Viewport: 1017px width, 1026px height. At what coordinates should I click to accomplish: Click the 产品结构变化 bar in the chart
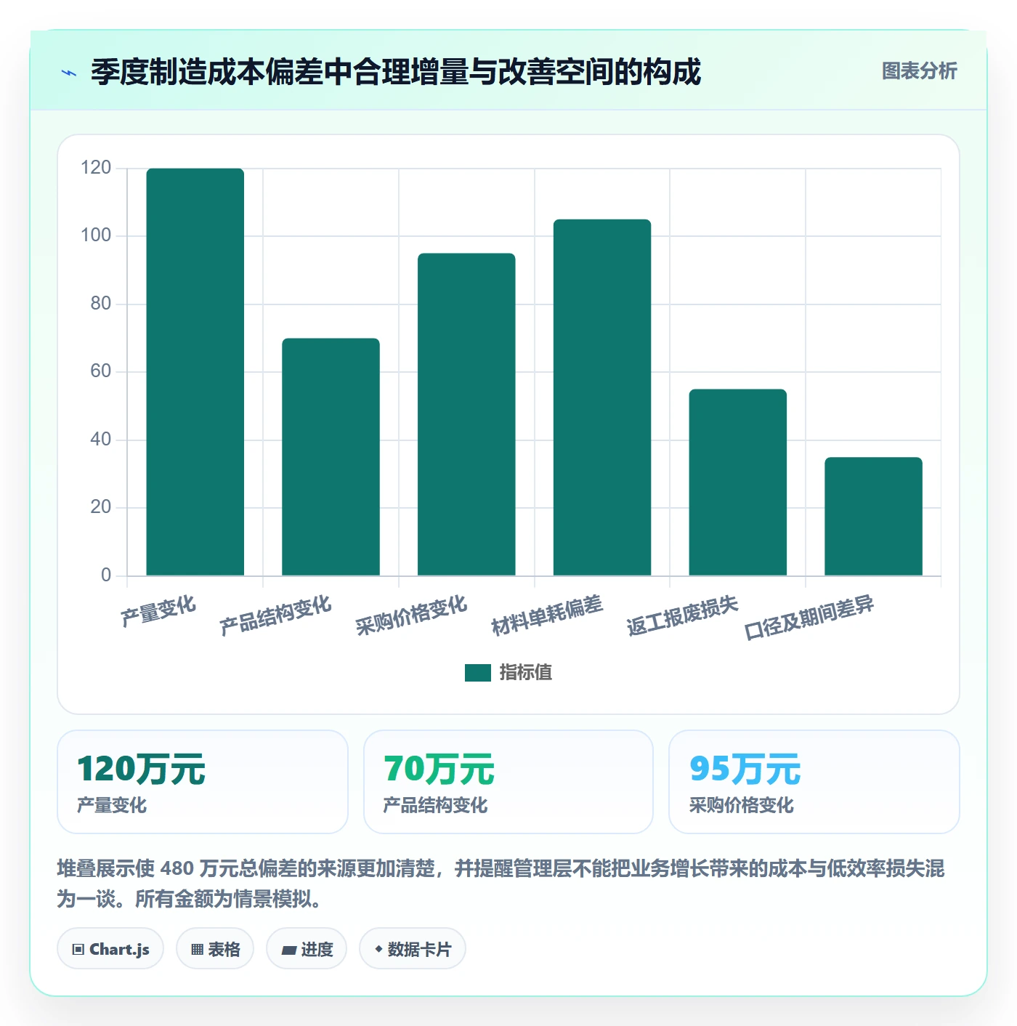click(331, 457)
